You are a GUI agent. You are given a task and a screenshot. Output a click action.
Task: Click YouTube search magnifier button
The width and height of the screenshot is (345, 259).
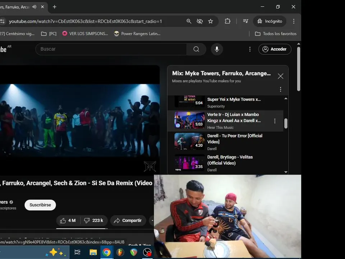pyautogui.click(x=196, y=49)
